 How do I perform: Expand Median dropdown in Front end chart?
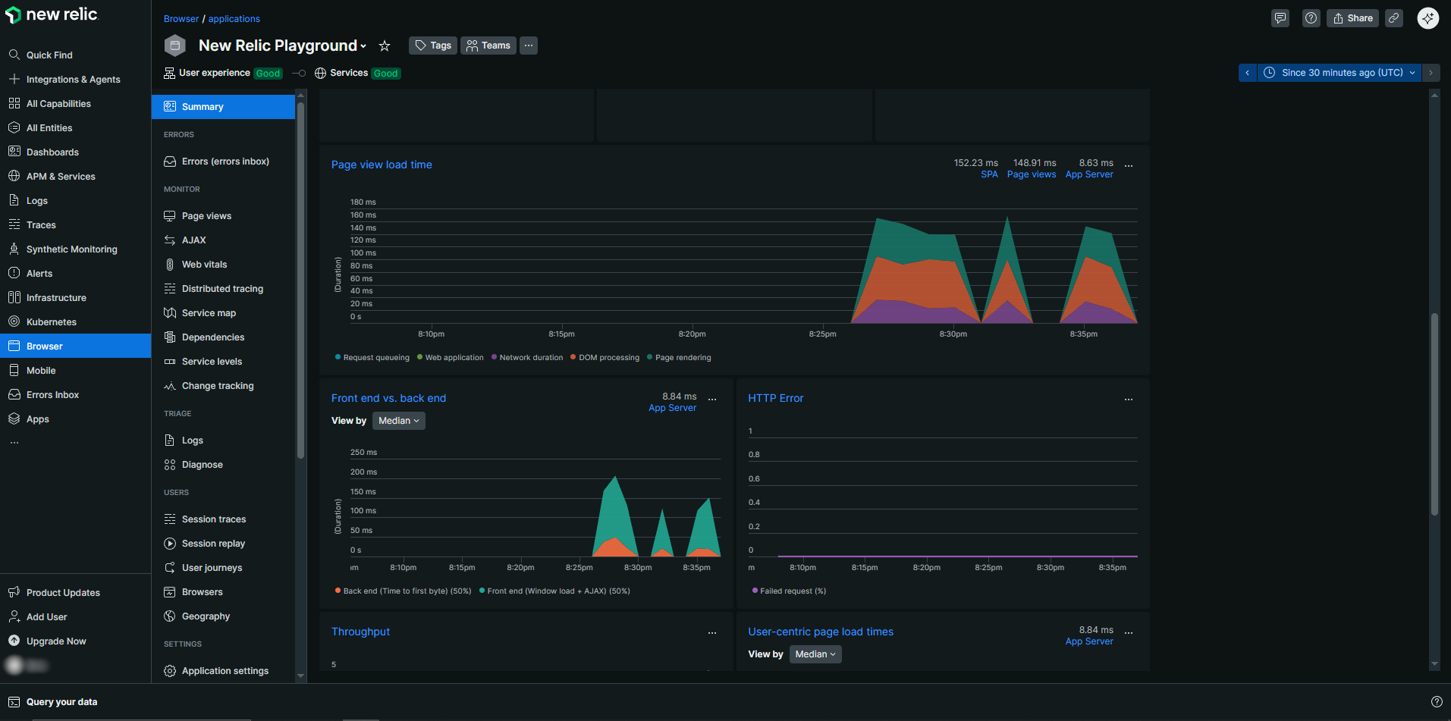(398, 421)
